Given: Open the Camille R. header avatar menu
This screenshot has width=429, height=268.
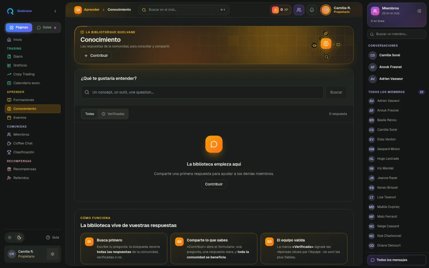Looking at the screenshot, I should [x=325, y=10].
